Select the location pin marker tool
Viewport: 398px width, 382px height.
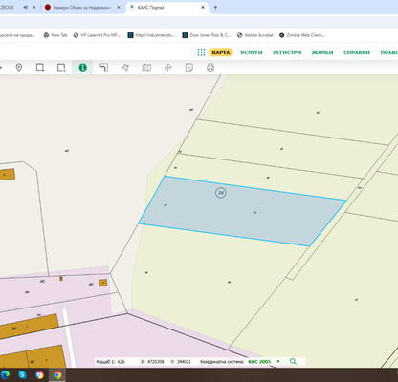[x=19, y=68]
